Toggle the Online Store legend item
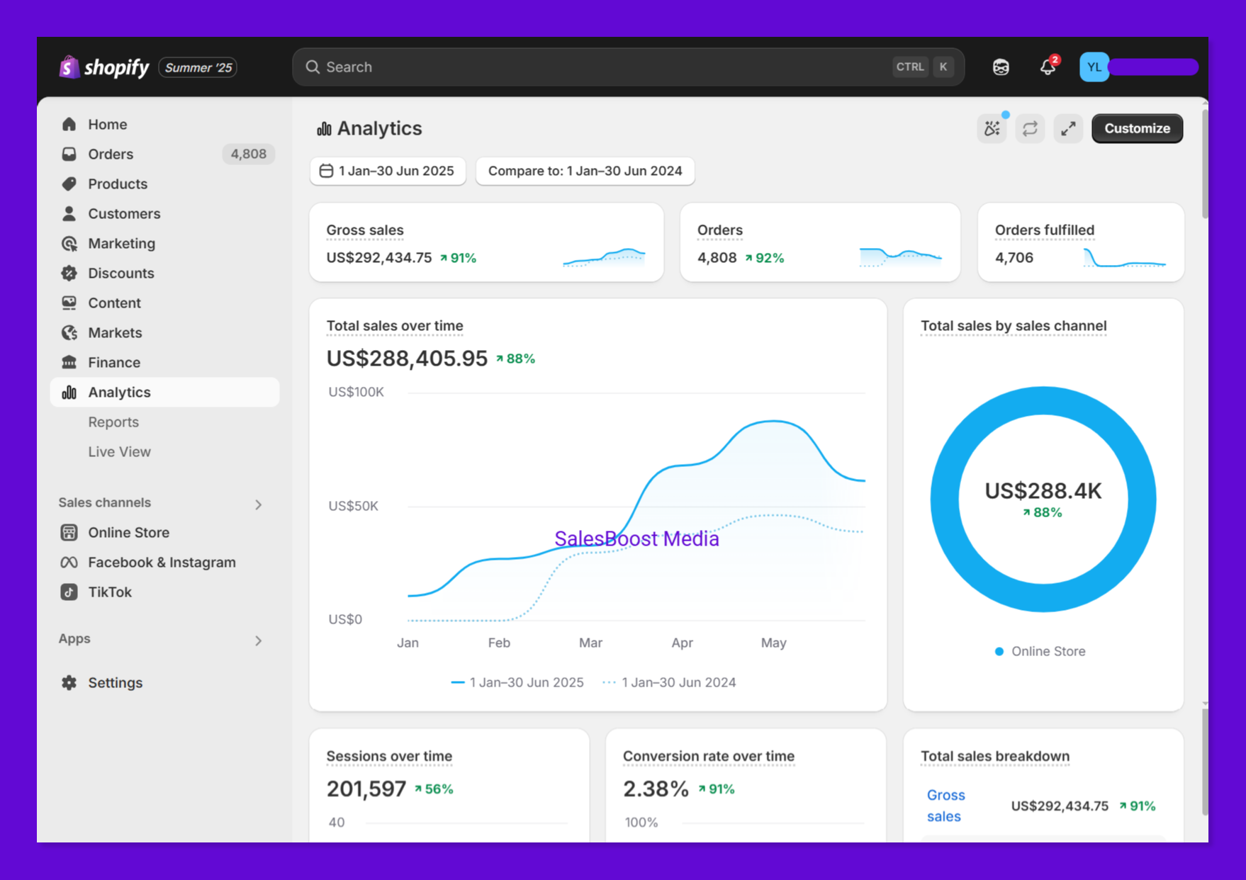The height and width of the screenshot is (880, 1246). (1040, 651)
